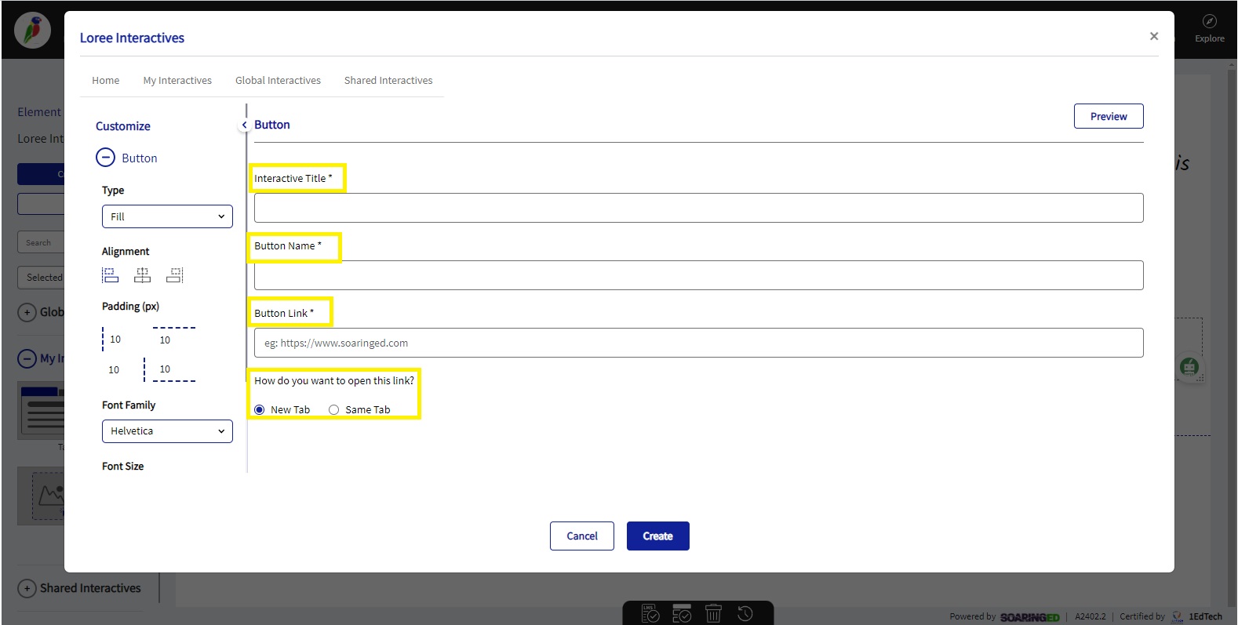The width and height of the screenshot is (1238, 625).
Task: Click the history restore icon in bottom toolbar
Action: click(x=745, y=614)
